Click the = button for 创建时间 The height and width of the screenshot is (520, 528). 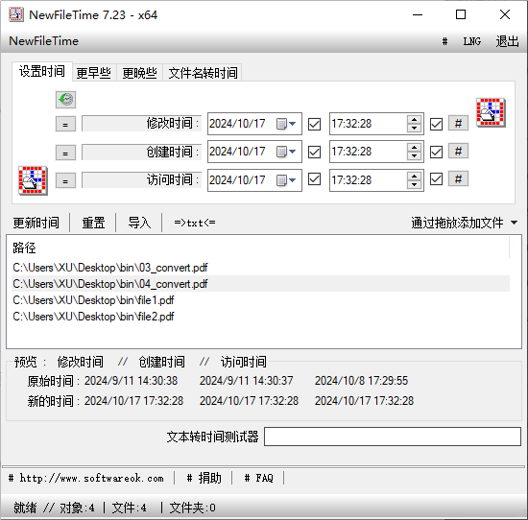tap(65, 153)
